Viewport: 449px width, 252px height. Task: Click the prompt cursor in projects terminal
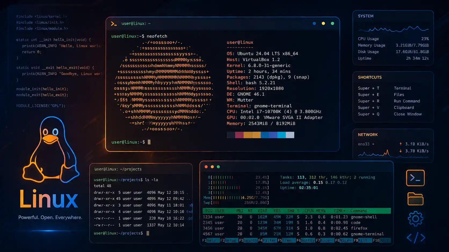[148, 233]
